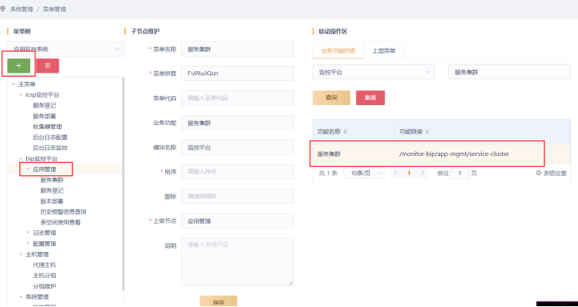This screenshot has width=578, height=307.
Task: Select the 配置管理 tree node label
Action: click(44, 244)
